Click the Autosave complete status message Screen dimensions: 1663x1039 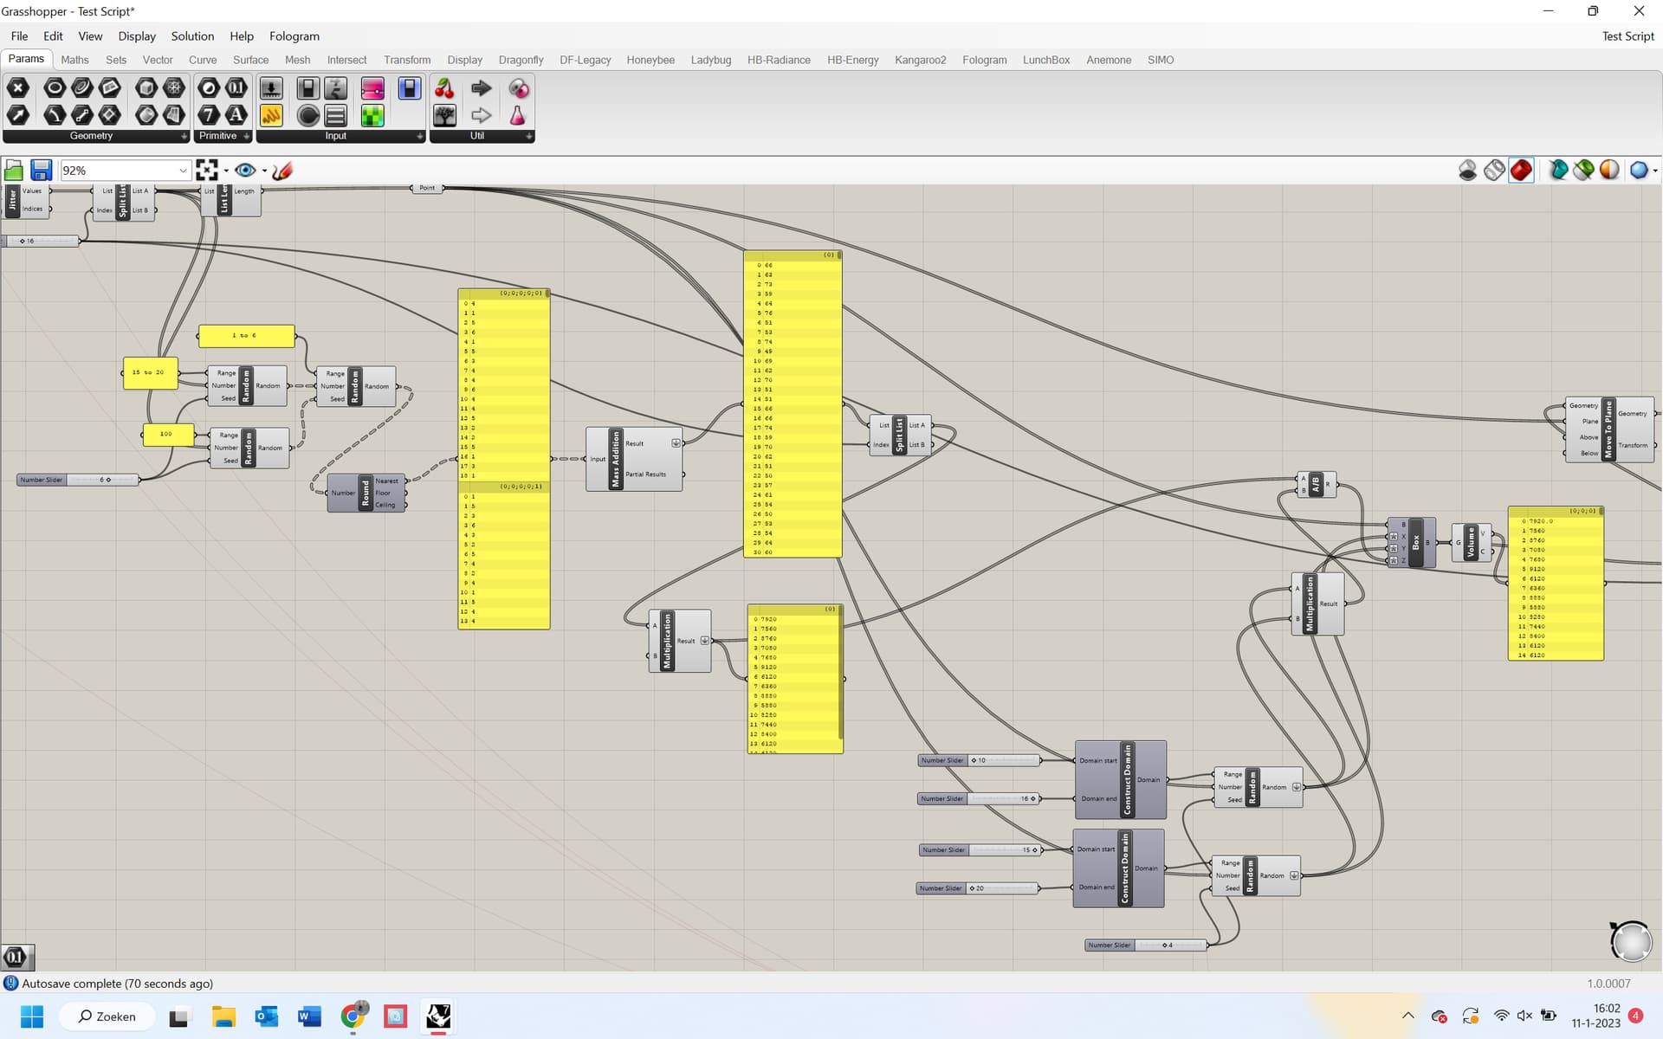pos(118,984)
